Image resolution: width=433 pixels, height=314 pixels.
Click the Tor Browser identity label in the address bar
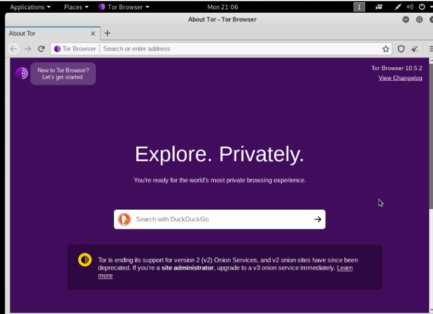pyautogui.click(x=79, y=49)
